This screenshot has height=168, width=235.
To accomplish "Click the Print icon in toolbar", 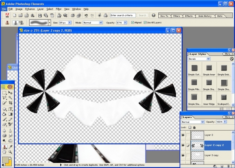I will [73, 15].
